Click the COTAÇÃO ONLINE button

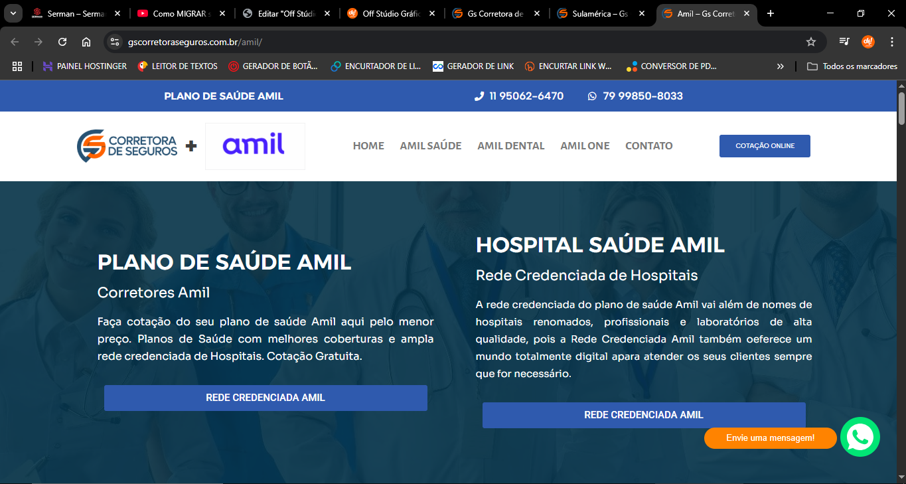[x=764, y=145]
